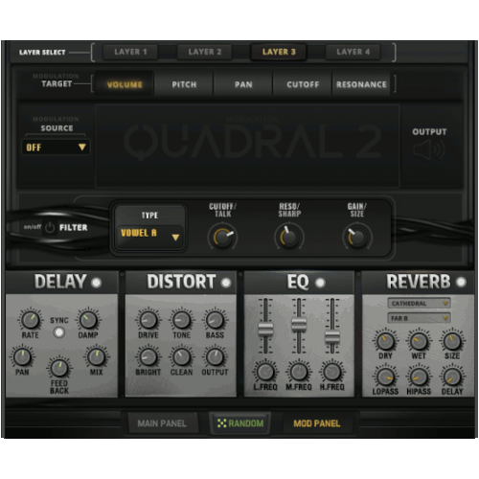
Task: Click the Distort Bright knob
Action: [x=148, y=357]
